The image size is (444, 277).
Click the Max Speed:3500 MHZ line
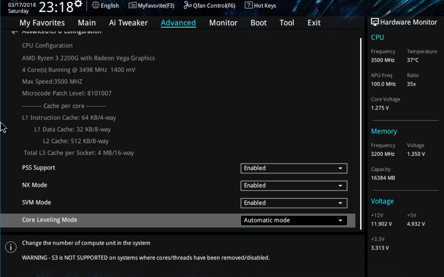click(52, 82)
